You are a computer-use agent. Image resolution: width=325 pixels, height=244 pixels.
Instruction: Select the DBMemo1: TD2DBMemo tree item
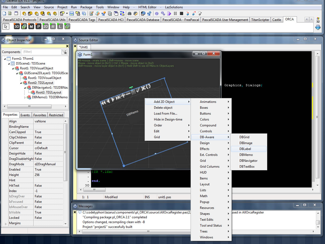tap(50, 97)
